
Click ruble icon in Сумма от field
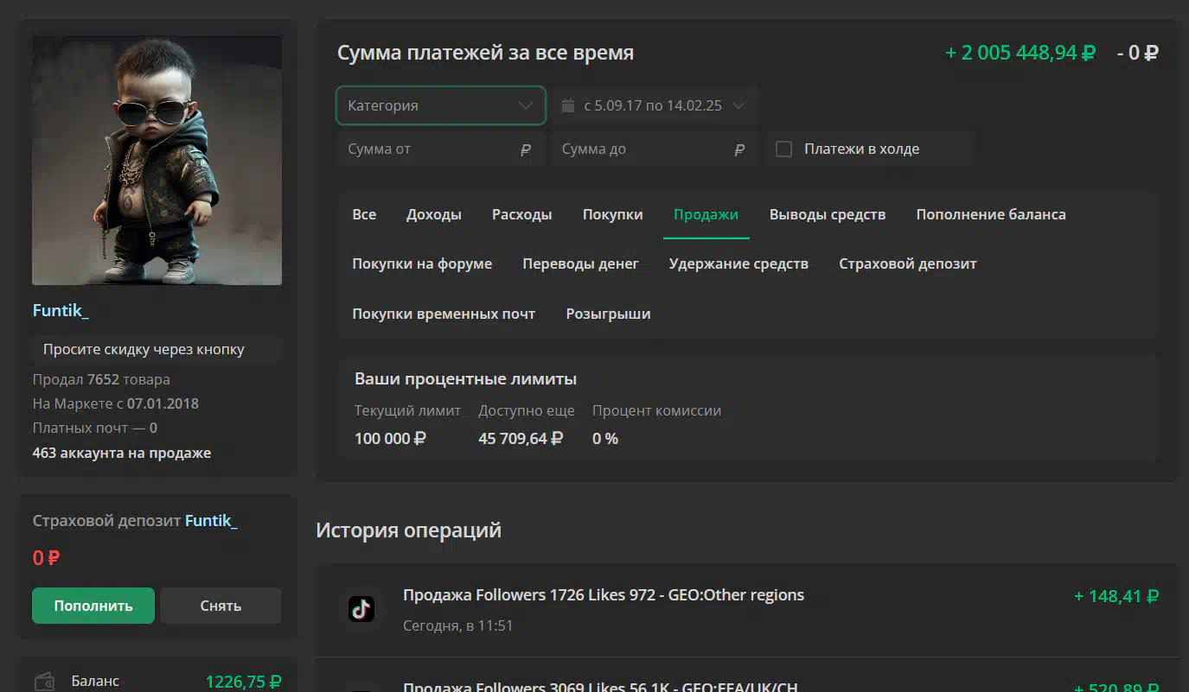coord(525,149)
